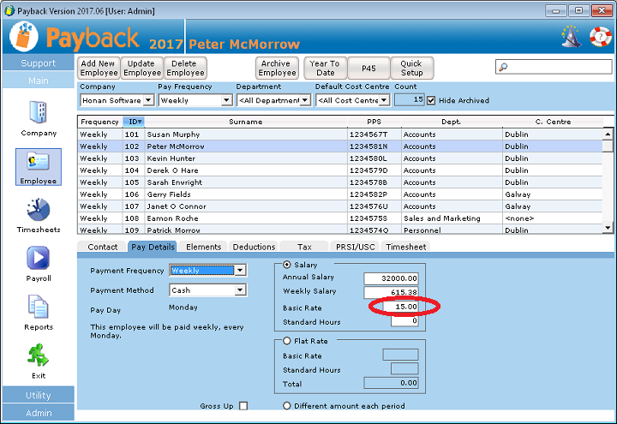Open the Company section icon

pos(39,112)
